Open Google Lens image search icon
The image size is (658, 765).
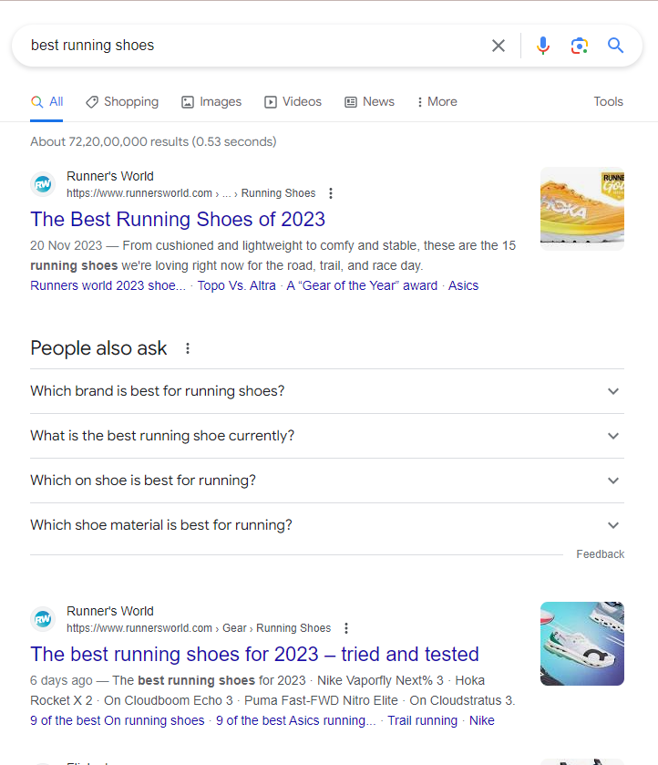click(580, 46)
